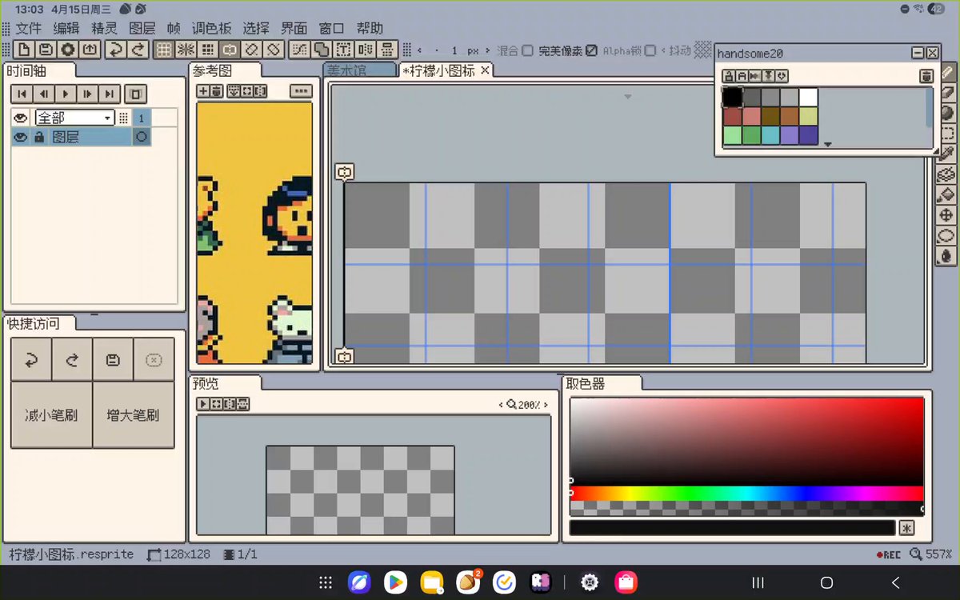Viewport: 960px width, 600px height.
Task: Click the undo arrow in top toolbar
Action: coord(116,50)
